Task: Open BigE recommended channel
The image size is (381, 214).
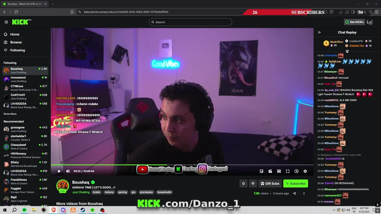Action: pyautogui.click(x=25, y=199)
